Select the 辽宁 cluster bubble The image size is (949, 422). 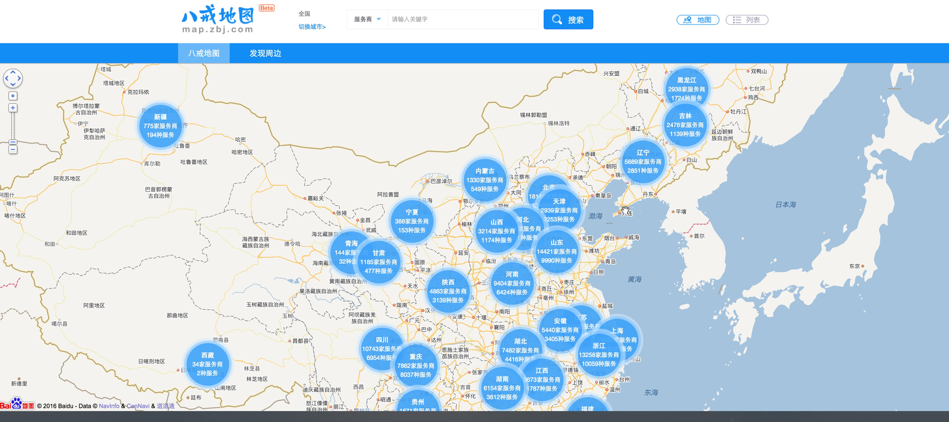(643, 161)
